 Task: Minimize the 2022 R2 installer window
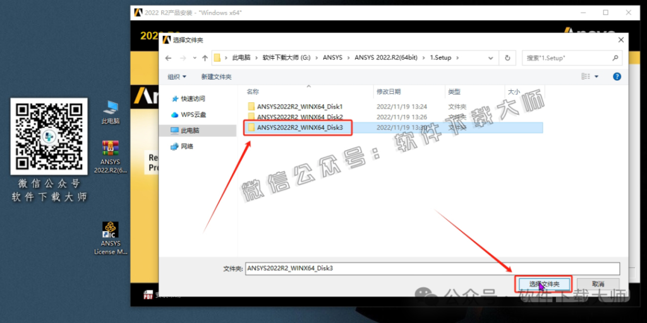pos(583,13)
